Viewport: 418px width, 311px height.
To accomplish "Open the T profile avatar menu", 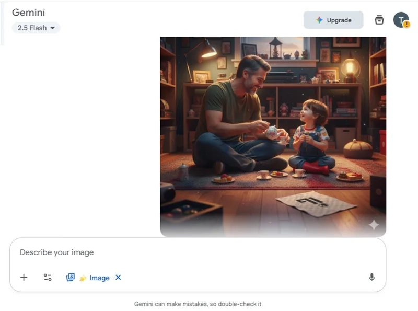I will click(401, 20).
